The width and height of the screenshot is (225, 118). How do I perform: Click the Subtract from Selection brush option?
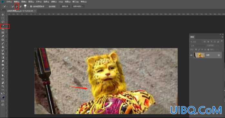pos(20,6)
